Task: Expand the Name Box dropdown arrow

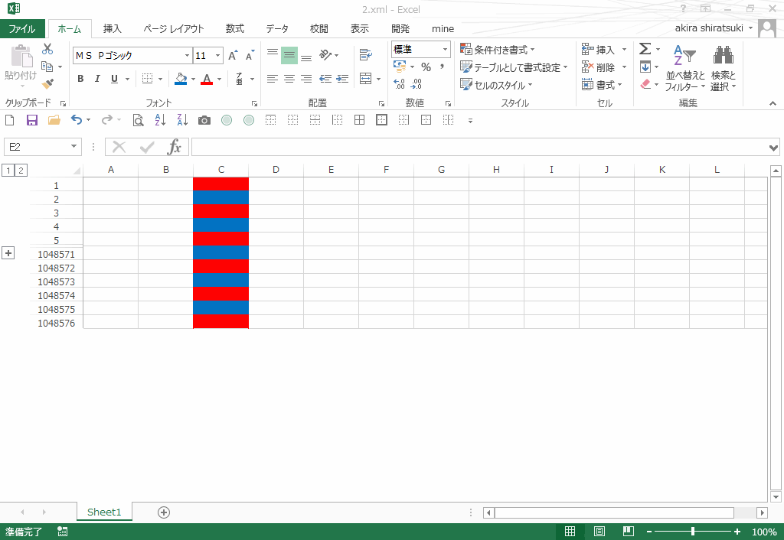Action: pos(74,146)
